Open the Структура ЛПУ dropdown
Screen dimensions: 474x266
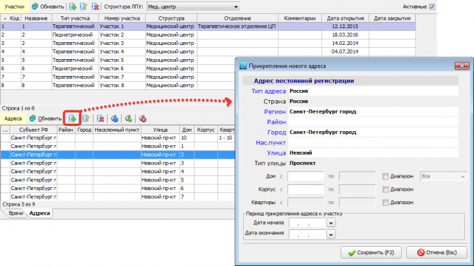point(193,7)
